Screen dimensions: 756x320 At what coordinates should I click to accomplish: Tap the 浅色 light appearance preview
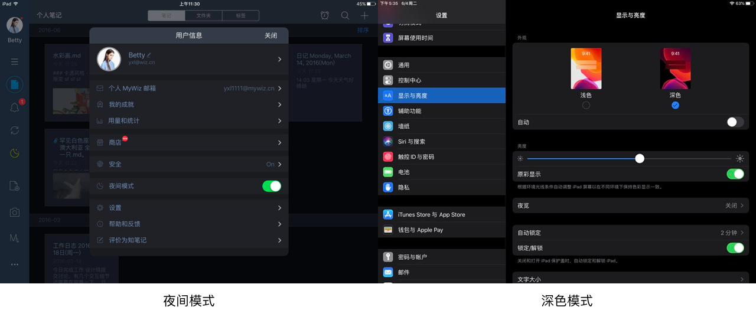pos(586,68)
